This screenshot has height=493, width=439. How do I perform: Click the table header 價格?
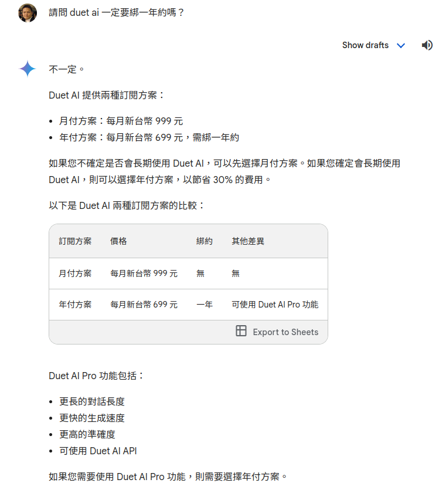[x=118, y=241]
